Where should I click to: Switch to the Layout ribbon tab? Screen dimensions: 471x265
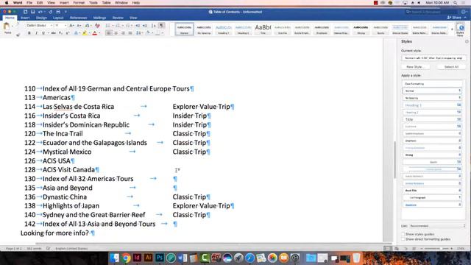tap(58, 18)
